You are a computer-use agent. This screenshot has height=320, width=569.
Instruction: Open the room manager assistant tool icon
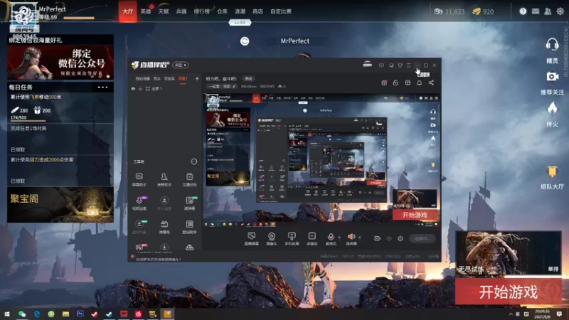164,180
